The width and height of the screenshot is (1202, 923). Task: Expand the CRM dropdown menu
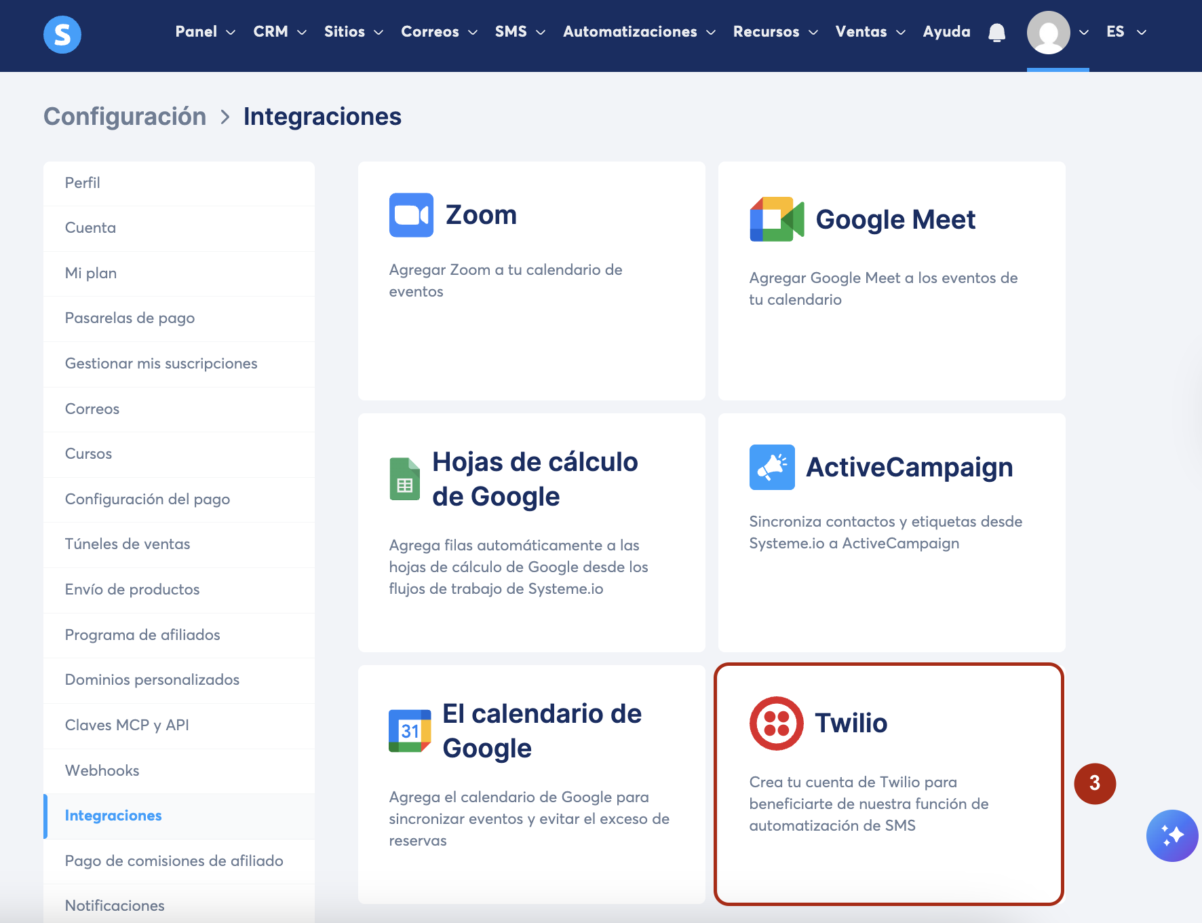279,32
